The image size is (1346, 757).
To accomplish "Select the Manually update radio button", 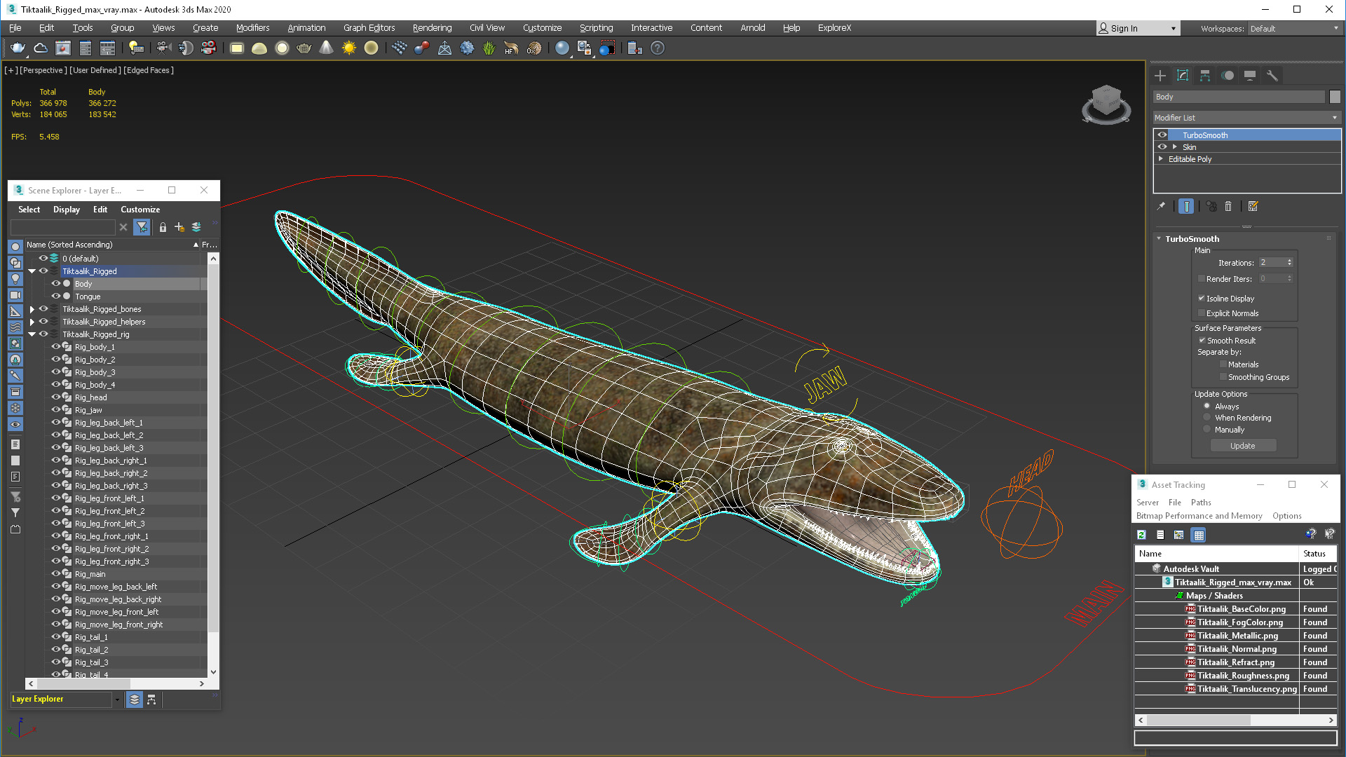I will [x=1206, y=430].
